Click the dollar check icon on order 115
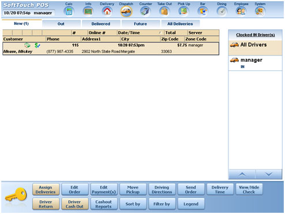285x214 pixels. pyautogui.click(x=37, y=46)
